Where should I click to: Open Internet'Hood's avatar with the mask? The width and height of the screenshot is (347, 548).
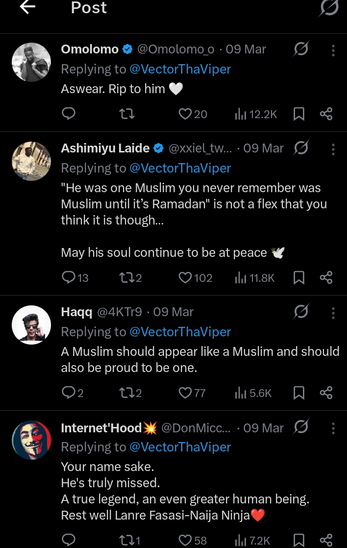point(31,440)
